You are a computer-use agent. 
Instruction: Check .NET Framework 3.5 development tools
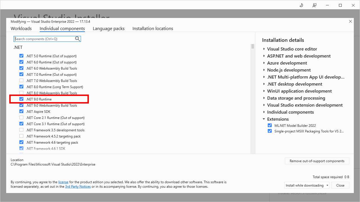pyautogui.click(x=21, y=130)
